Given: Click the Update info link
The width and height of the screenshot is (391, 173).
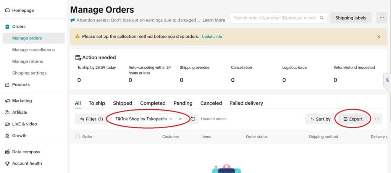Looking at the screenshot, I should point(212,37).
